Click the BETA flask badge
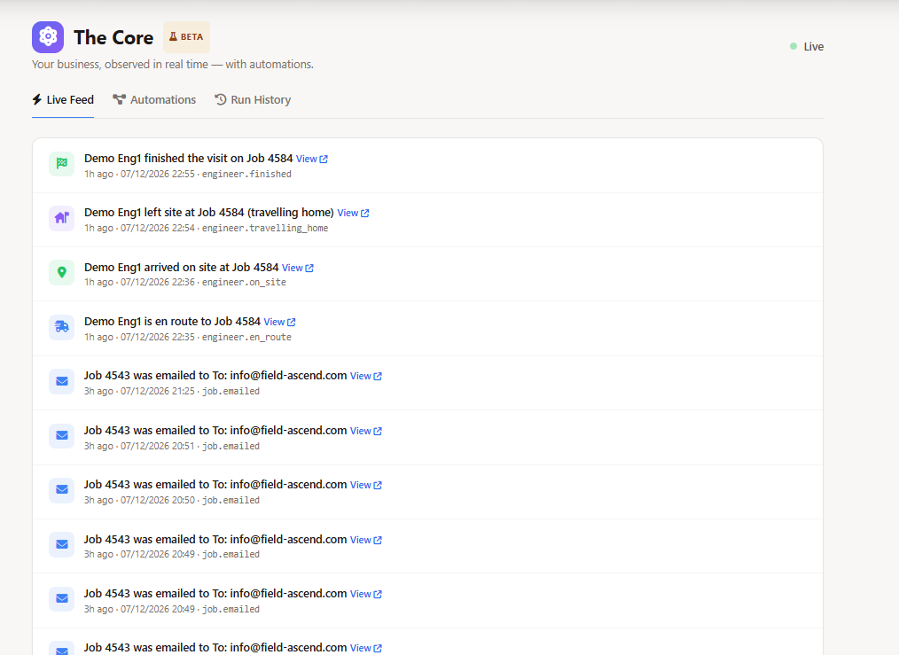Image resolution: width=899 pixels, height=655 pixels. [x=186, y=36]
